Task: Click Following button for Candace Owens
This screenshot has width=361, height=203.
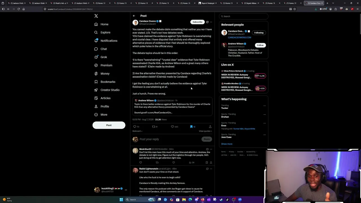Action: 259,33
